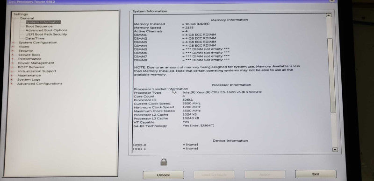The width and height of the screenshot is (374, 181).
Task: Click the padlock icon above Unlock
Action: coord(164,162)
